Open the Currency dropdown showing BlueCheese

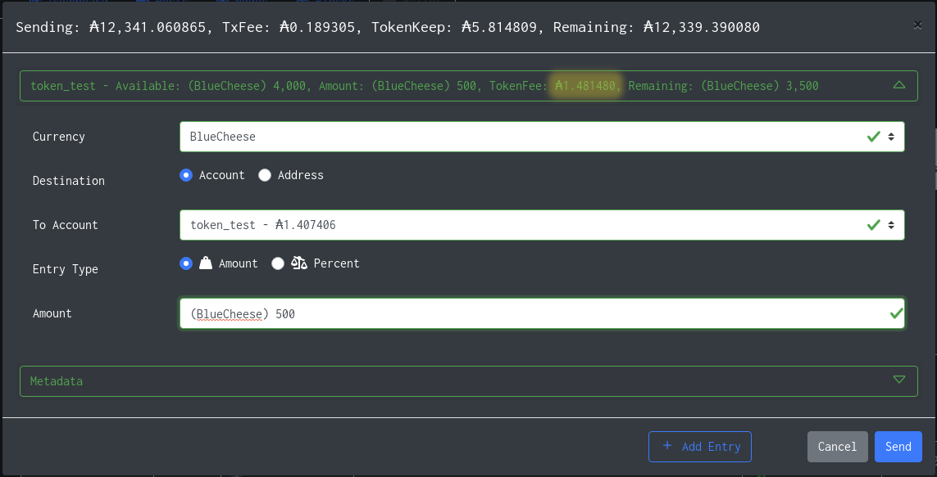[541, 137]
